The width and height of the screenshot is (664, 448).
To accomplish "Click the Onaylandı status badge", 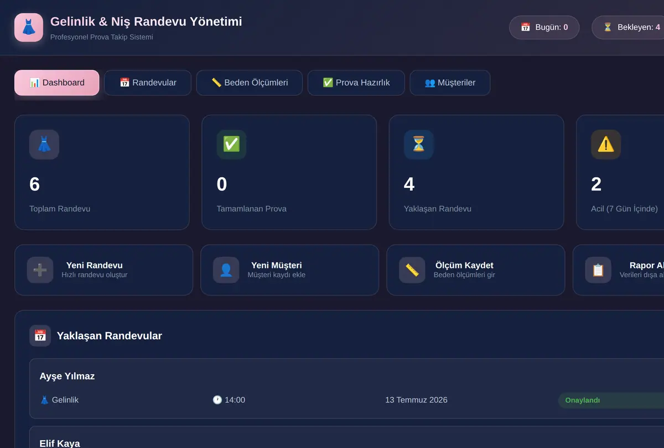I will tap(611, 400).
